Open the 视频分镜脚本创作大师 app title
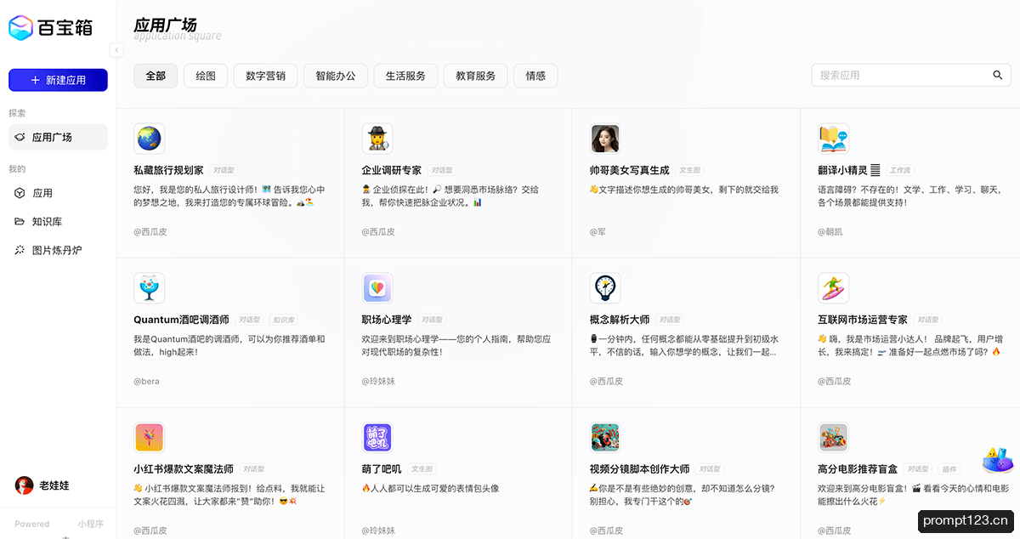Viewport: 1020px width, 539px height. coord(639,469)
